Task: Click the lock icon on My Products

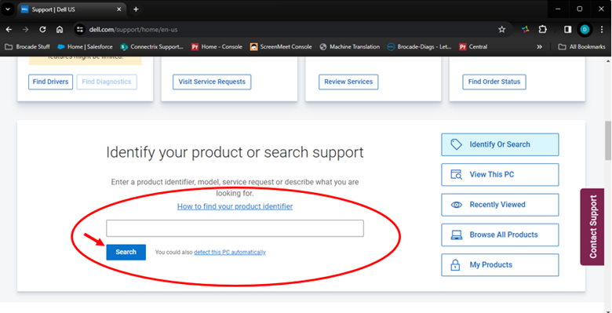Action: pos(455,264)
